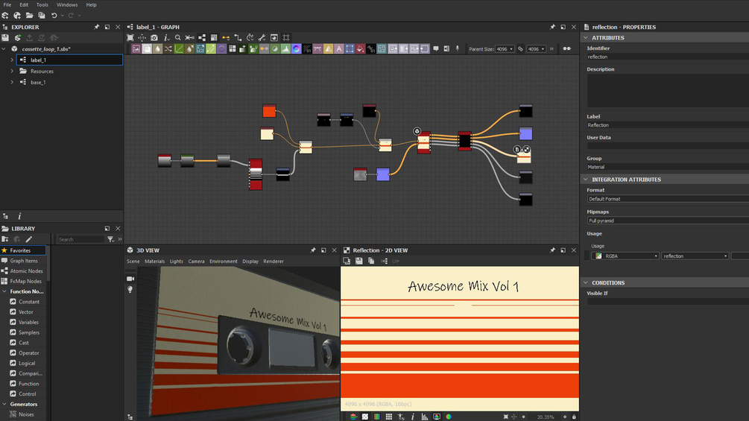Viewport: 749px width, 421px height.
Task: Add a Comment bubble to the graph
Action: 436,48
